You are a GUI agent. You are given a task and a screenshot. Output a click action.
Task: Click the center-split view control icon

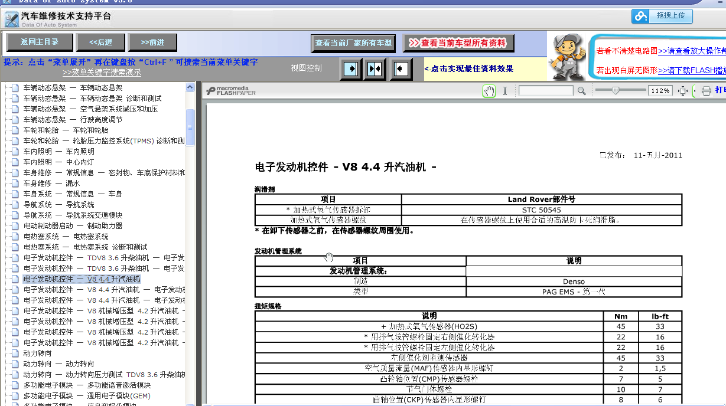pos(375,69)
